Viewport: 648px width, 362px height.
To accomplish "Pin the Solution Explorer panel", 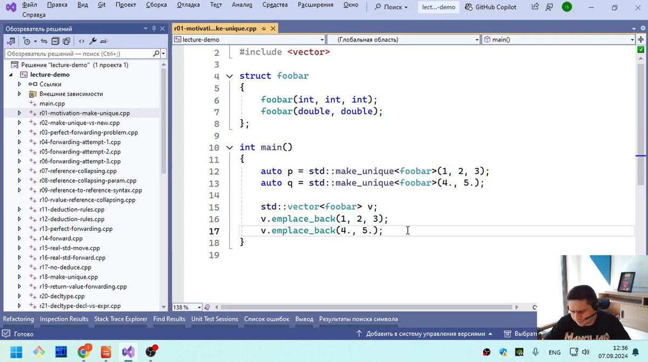I will click(154, 29).
